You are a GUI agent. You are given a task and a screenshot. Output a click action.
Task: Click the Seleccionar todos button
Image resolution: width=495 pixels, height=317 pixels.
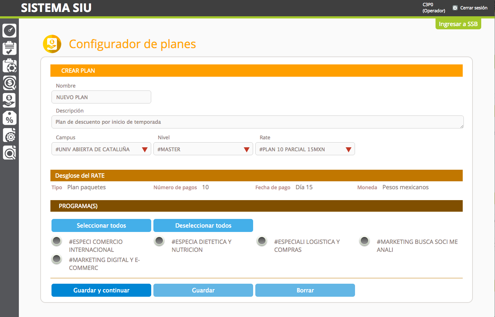click(101, 225)
